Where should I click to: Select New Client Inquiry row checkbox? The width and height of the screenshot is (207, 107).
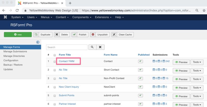[55, 87]
